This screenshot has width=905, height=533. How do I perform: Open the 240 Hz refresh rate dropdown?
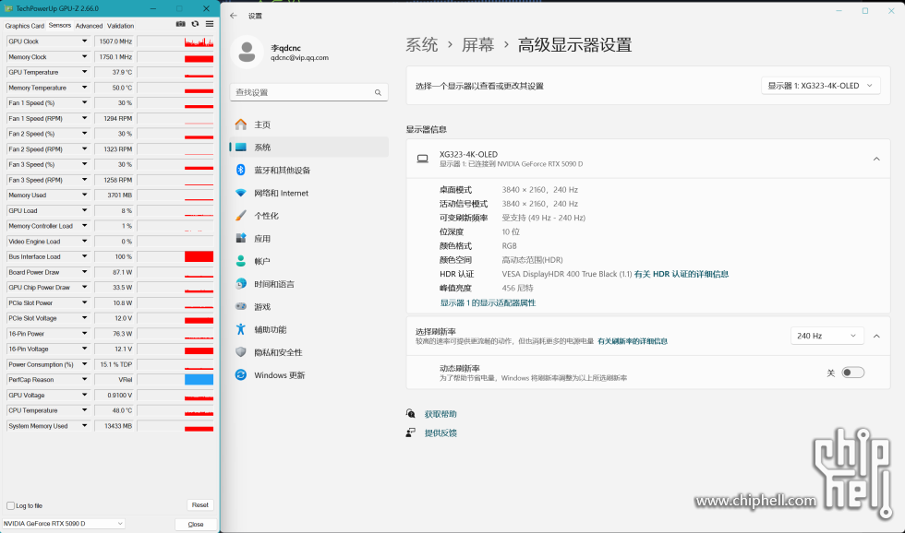(x=827, y=336)
